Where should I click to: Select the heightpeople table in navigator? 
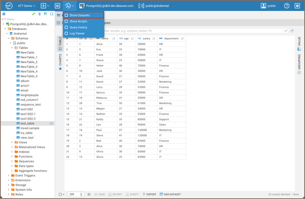click(29, 95)
